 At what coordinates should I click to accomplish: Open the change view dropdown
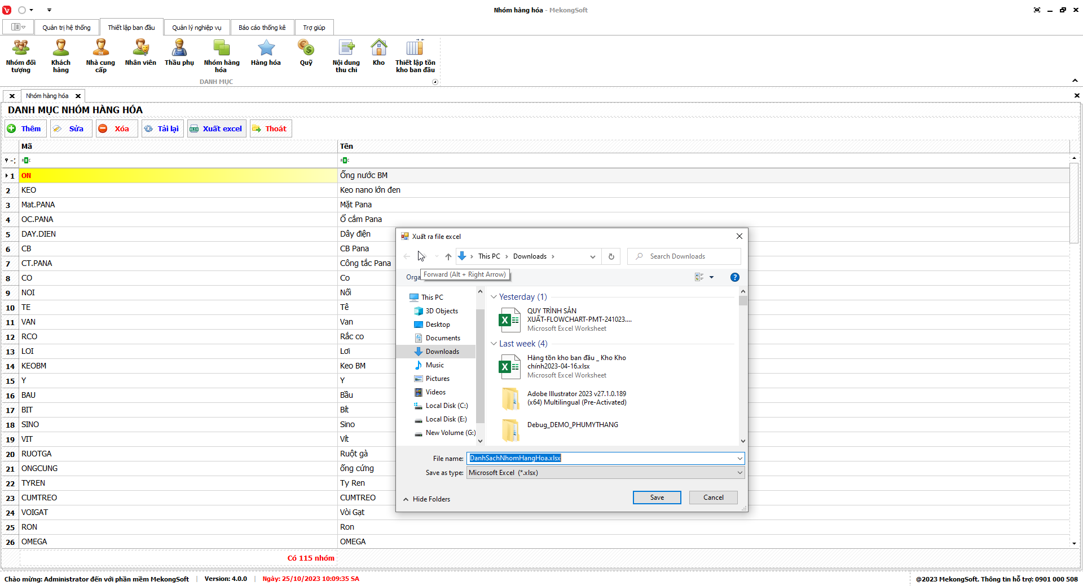[x=711, y=277]
